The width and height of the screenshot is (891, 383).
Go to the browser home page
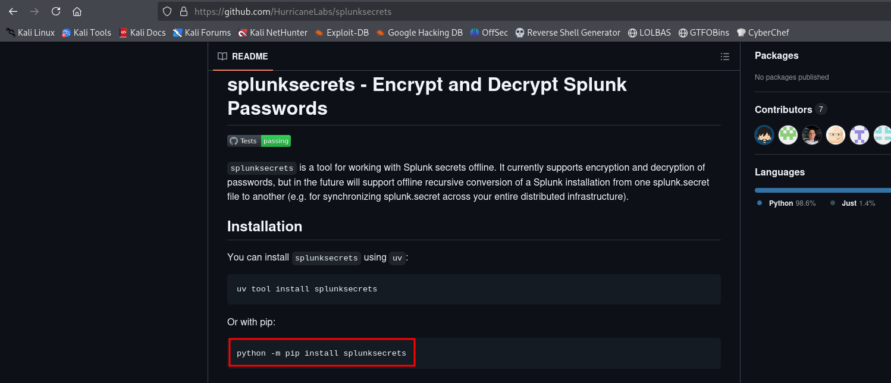(x=77, y=11)
